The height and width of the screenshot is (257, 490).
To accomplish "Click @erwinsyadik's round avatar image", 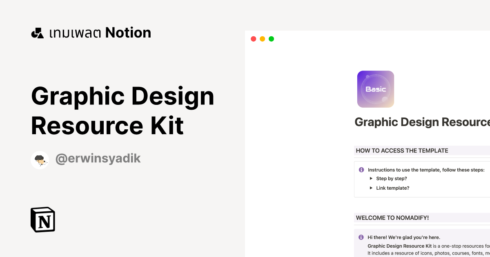I will coord(40,160).
